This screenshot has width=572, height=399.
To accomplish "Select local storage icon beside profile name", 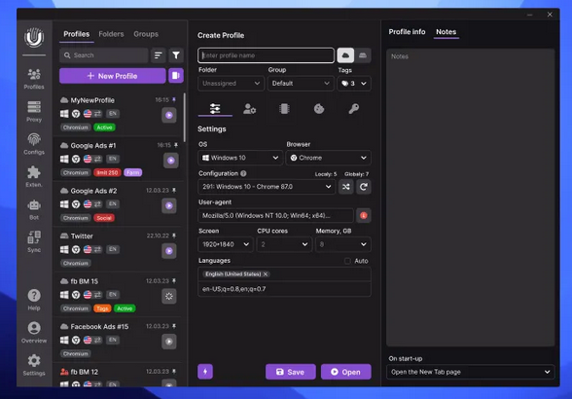I will click(x=363, y=55).
